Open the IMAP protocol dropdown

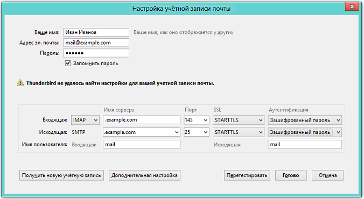pos(85,120)
